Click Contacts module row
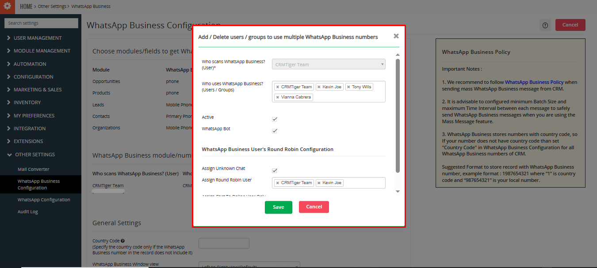The height and width of the screenshot is (268, 597). (101, 116)
